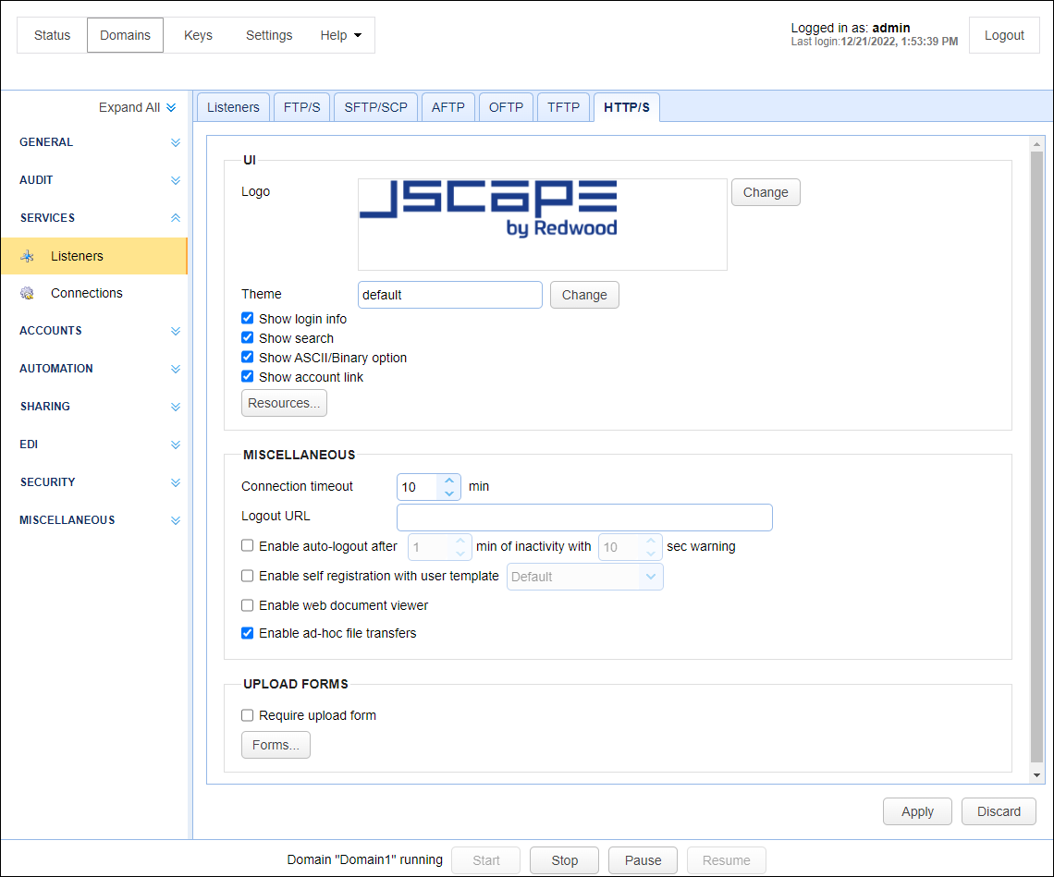Switch to the Listeners tab
Viewport: 1054px width, 877px height.
[233, 107]
